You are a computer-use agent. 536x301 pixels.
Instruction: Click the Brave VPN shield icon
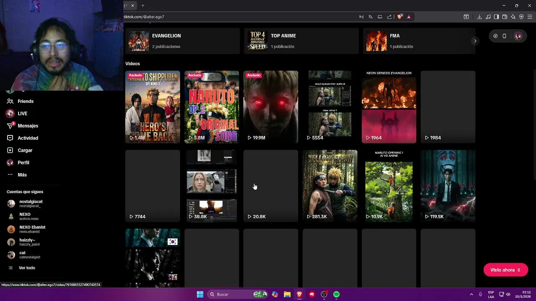[x=521, y=17]
